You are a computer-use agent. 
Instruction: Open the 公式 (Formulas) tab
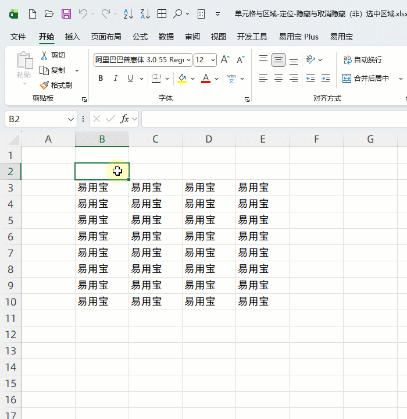[x=140, y=37]
